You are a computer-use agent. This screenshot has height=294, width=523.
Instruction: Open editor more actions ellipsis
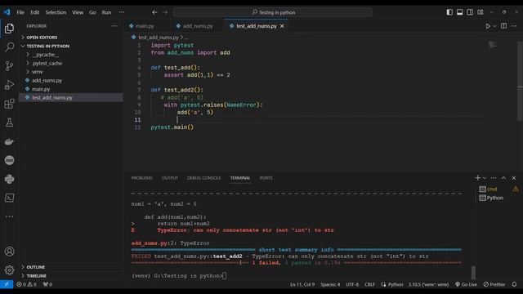click(514, 26)
